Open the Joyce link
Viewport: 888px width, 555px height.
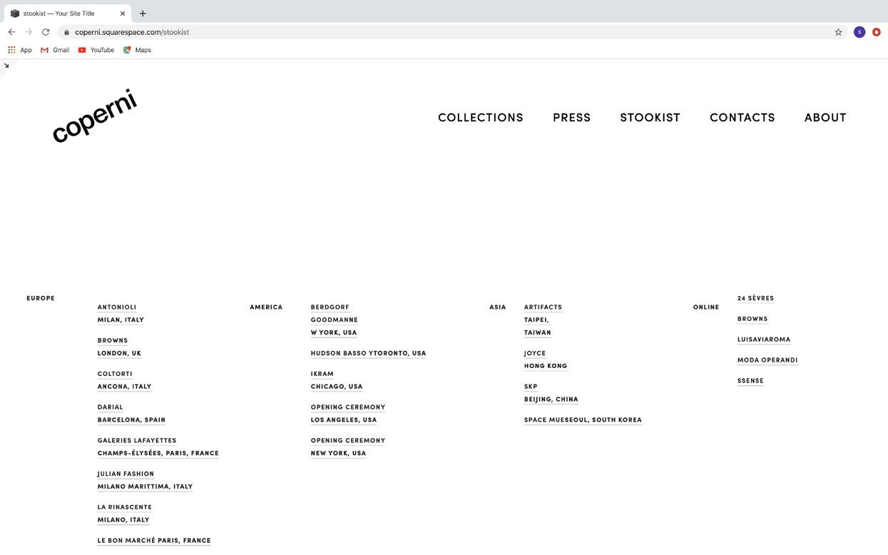tap(535, 354)
